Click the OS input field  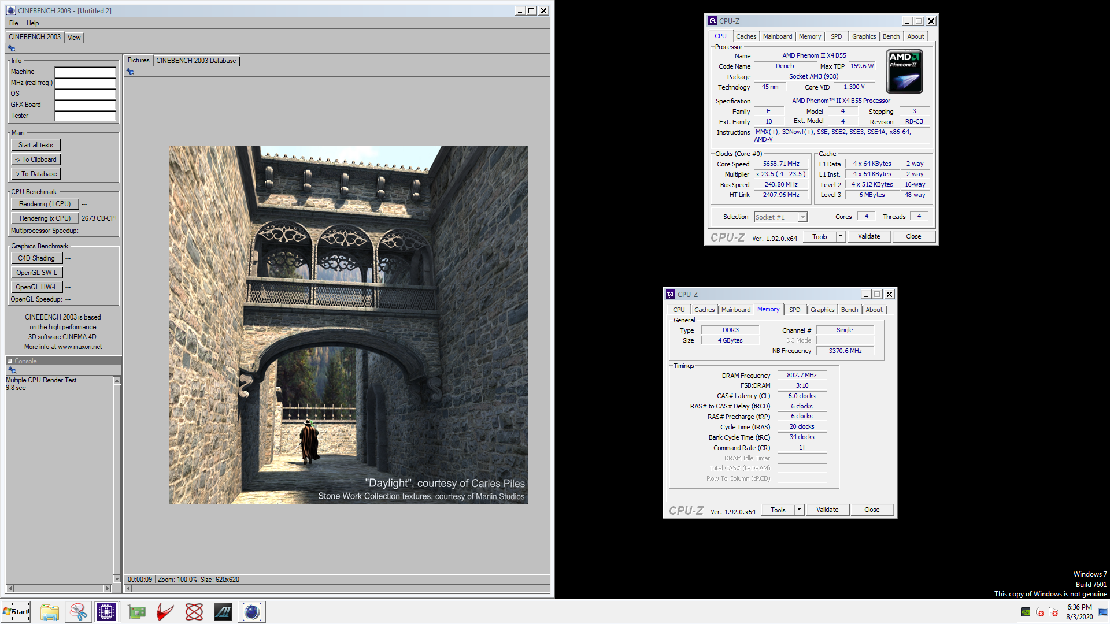tap(86, 94)
